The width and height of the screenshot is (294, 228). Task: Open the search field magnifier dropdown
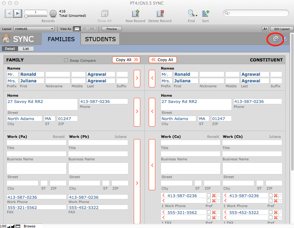228,13
